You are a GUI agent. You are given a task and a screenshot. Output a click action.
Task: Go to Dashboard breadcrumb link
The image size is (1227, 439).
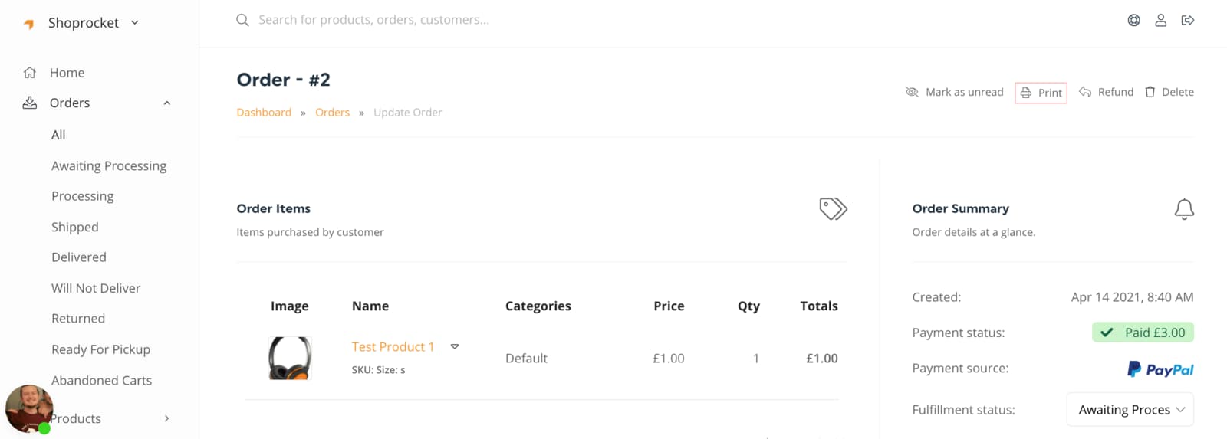[x=264, y=113]
